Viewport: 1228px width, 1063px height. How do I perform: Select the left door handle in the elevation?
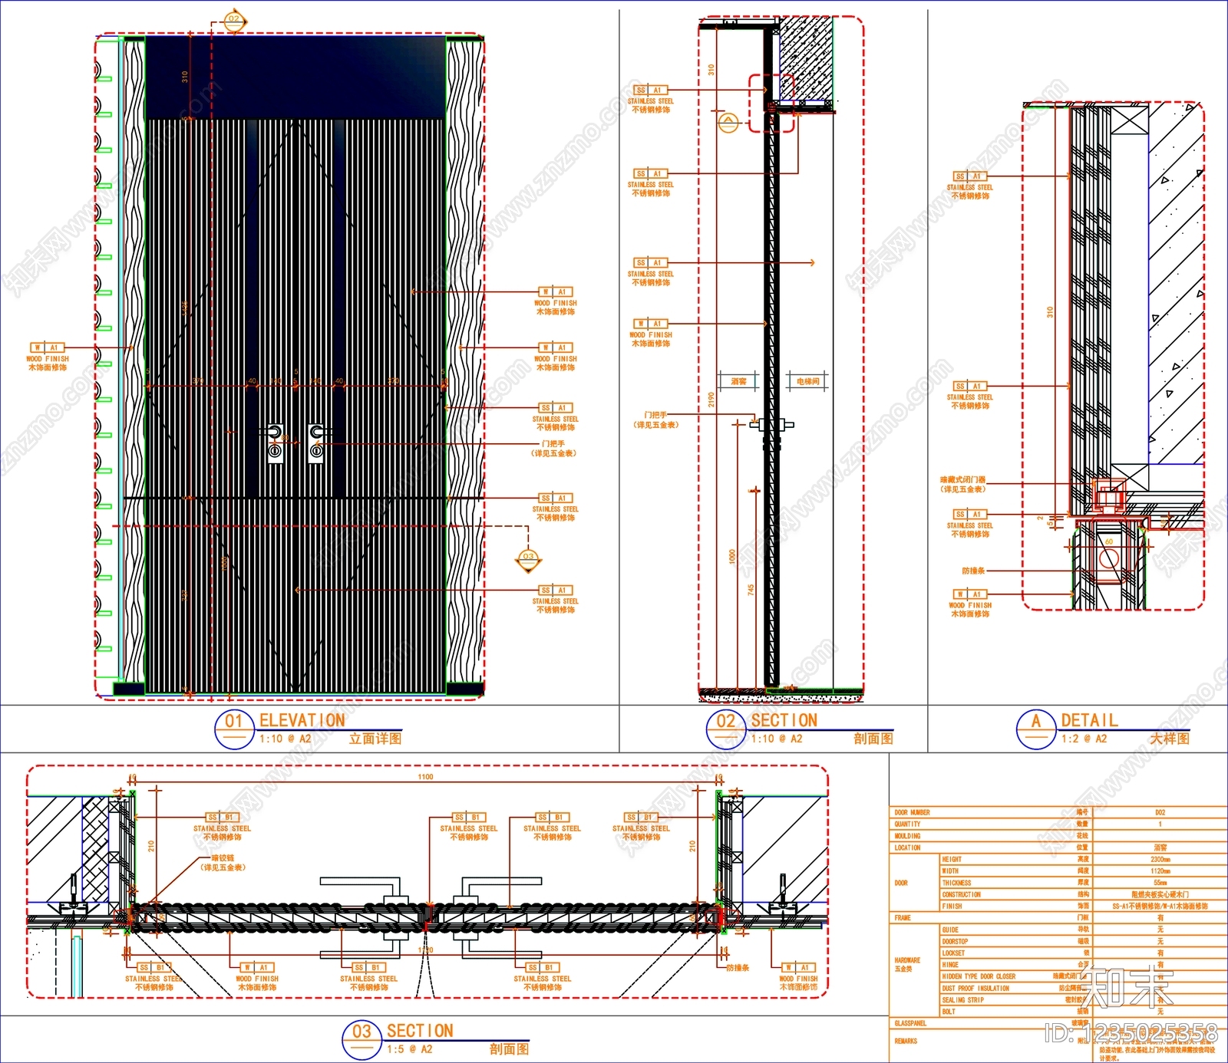[276, 443]
